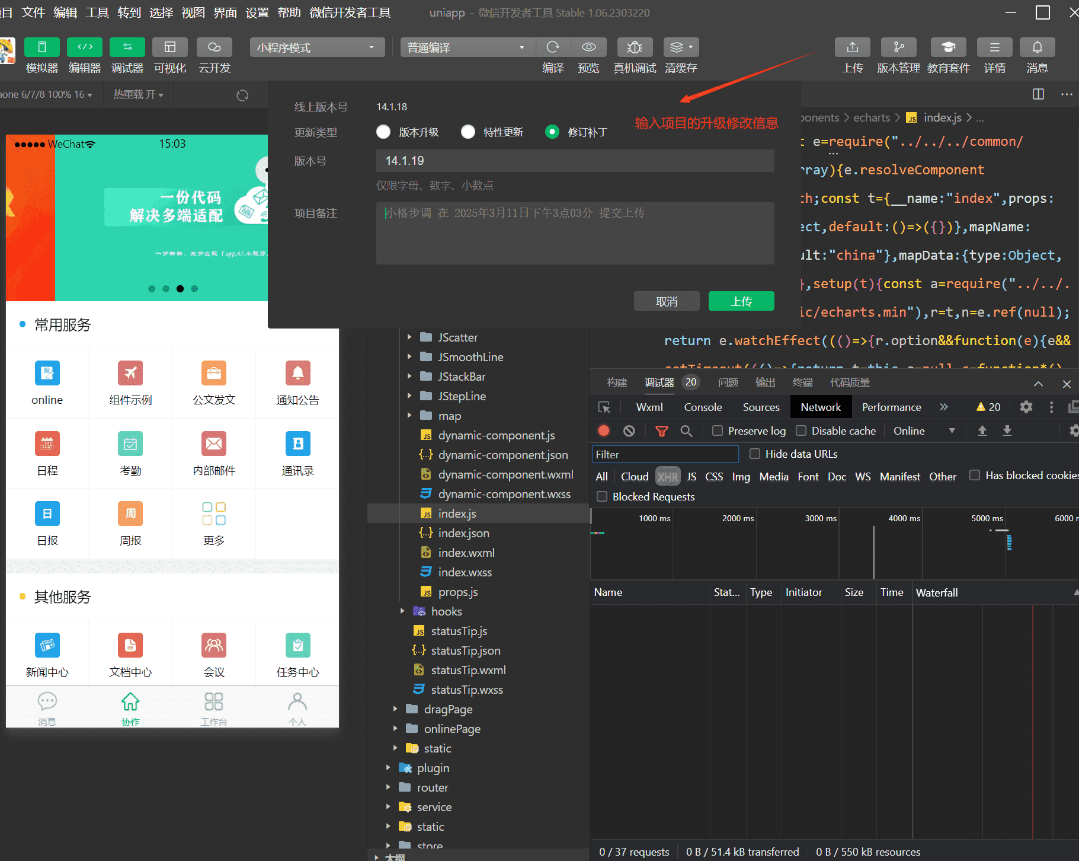Select the 修订补丁 radio option

point(552,132)
